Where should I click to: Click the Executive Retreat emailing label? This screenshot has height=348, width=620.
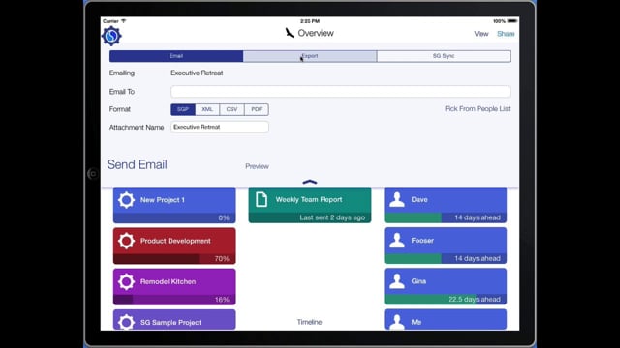click(197, 73)
